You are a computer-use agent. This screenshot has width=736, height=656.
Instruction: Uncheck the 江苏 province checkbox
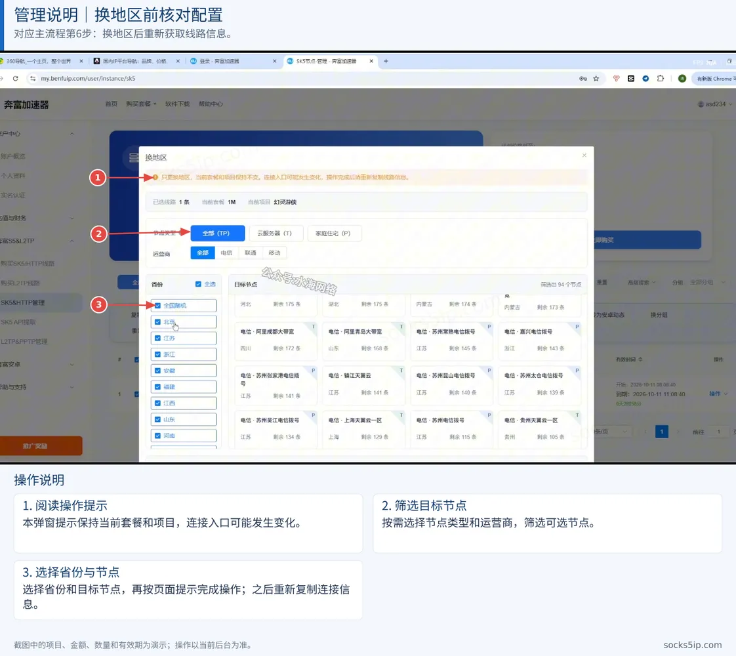(157, 338)
